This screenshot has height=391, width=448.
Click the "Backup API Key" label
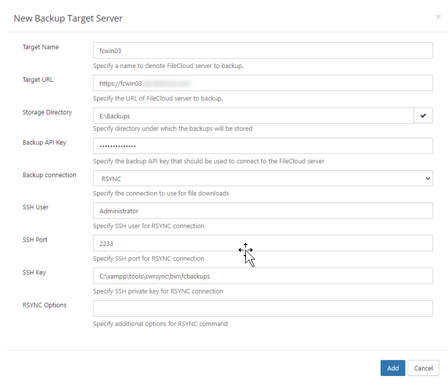(44, 142)
